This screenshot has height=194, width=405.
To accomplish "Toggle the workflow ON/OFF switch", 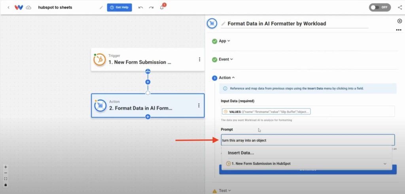I will [380, 7].
